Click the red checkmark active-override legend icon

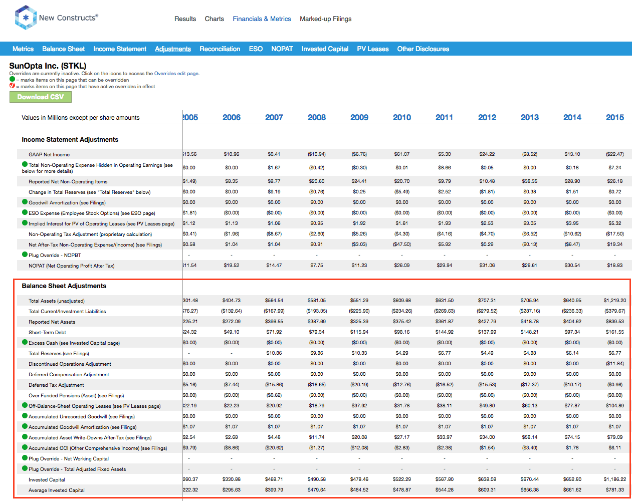pyautogui.click(x=12, y=86)
